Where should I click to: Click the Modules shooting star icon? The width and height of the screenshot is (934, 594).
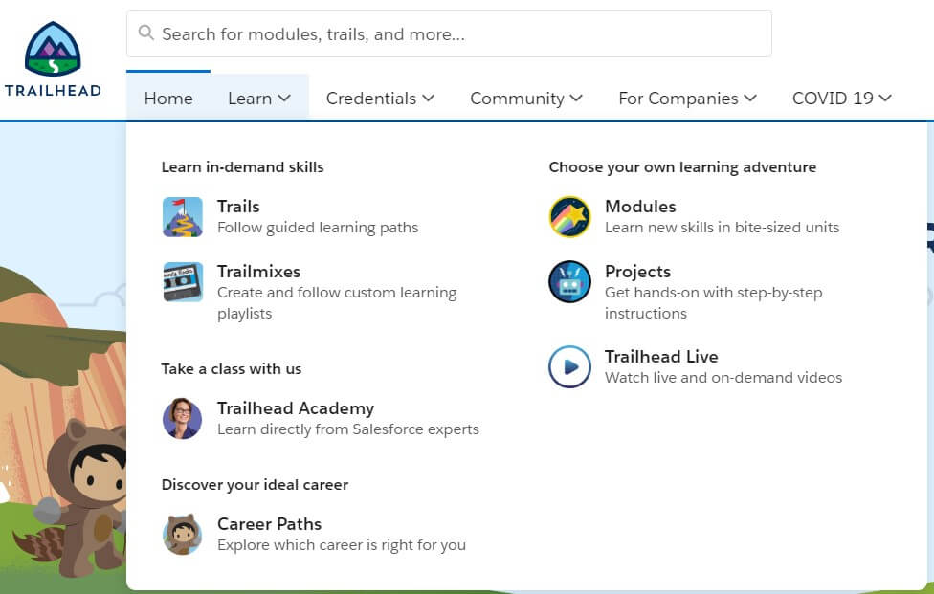coord(569,217)
